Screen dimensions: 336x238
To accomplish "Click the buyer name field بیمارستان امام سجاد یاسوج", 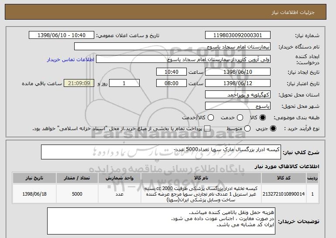I will tap(172, 47).
